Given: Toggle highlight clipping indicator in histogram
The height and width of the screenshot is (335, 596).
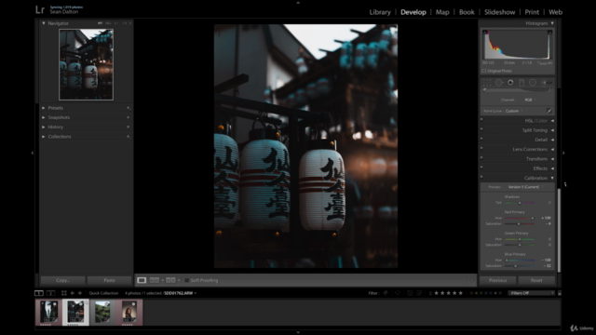Looking at the screenshot, I should [549, 33].
